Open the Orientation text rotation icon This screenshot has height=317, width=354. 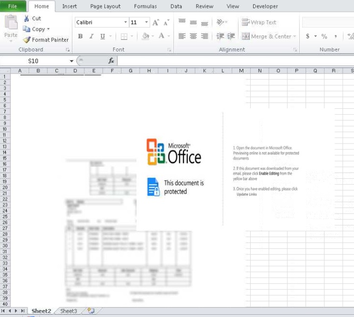pos(220,22)
